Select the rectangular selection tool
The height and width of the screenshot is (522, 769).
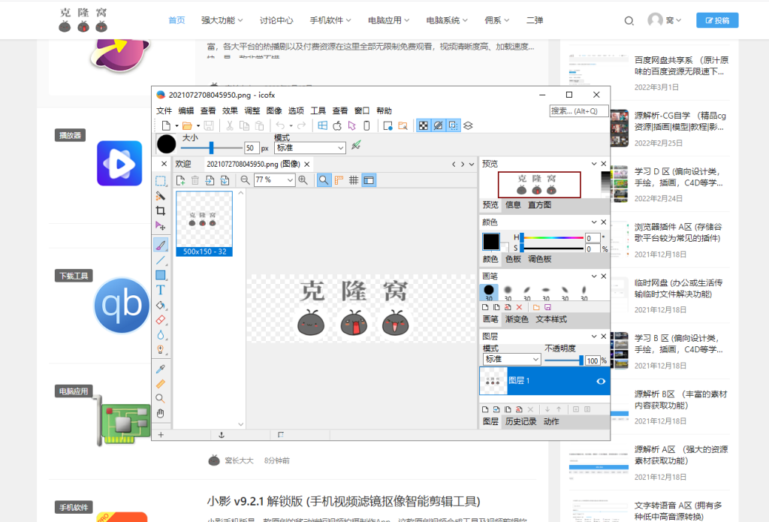tap(161, 181)
